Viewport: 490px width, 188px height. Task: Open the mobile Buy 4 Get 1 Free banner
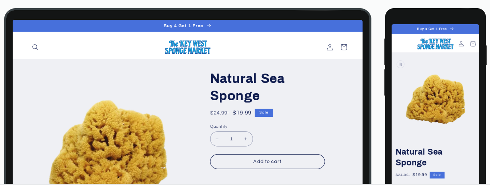point(435,29)
